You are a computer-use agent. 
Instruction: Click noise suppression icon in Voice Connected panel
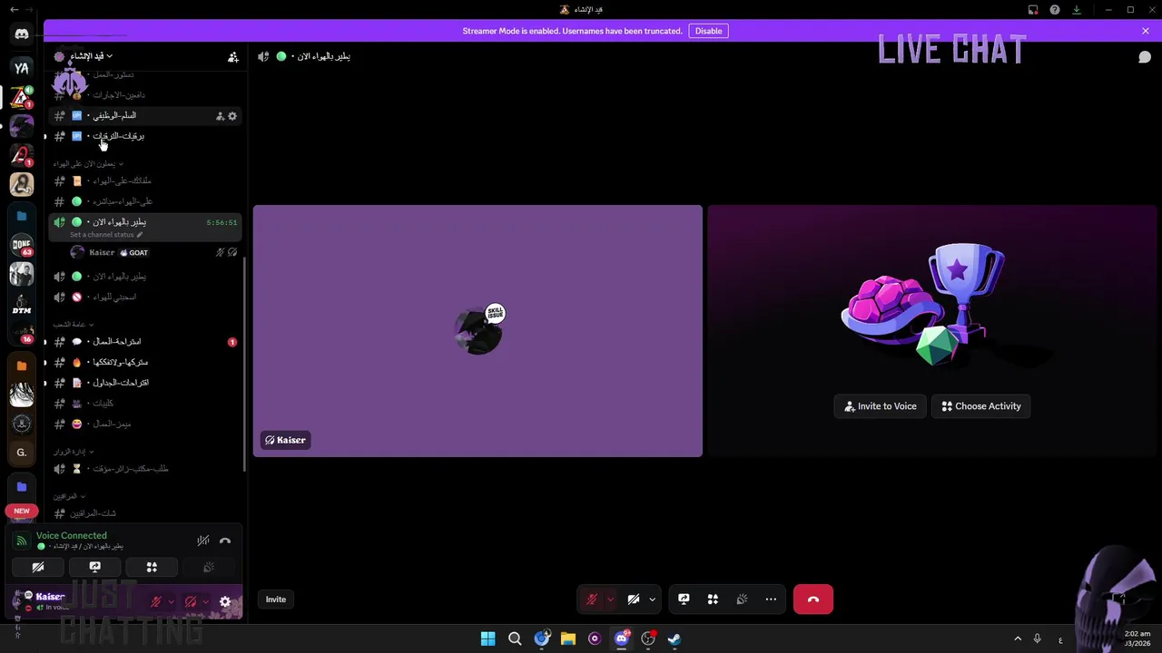pos(203,541)
